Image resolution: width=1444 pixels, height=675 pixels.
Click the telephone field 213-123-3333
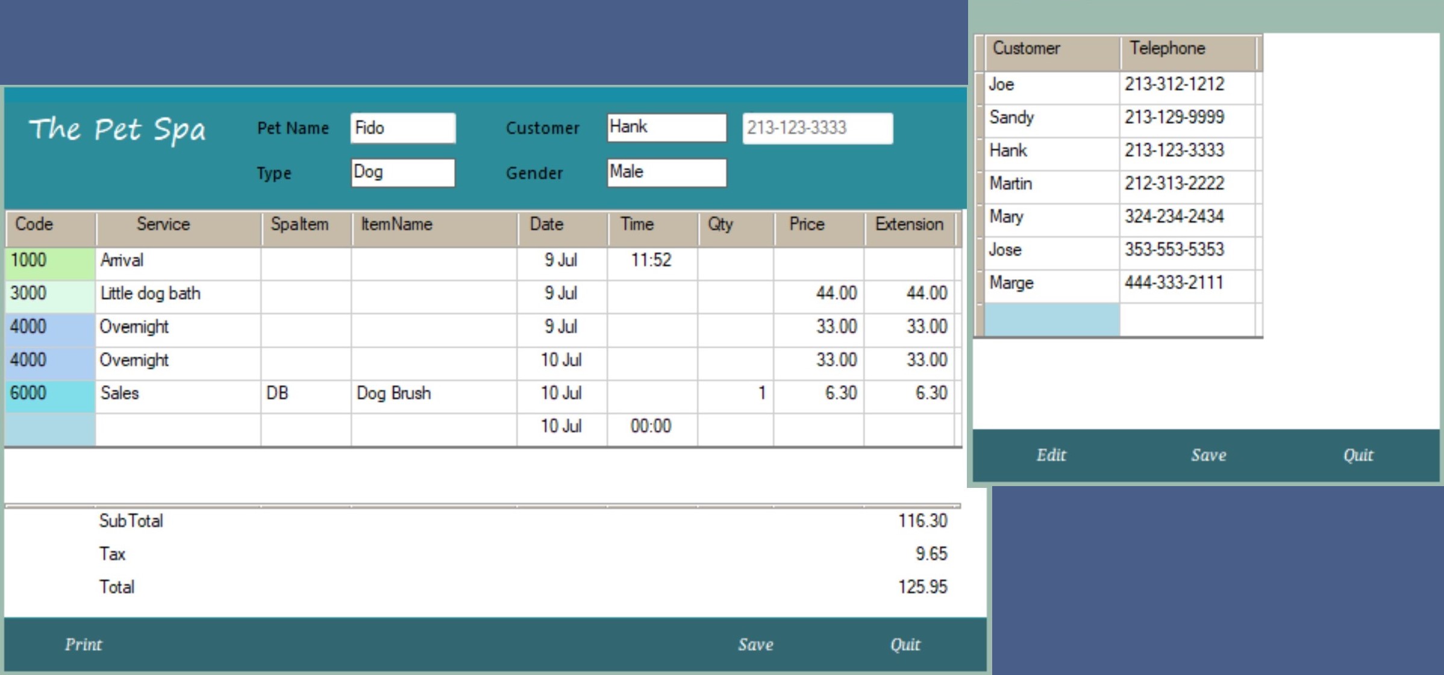click(817, 128)
